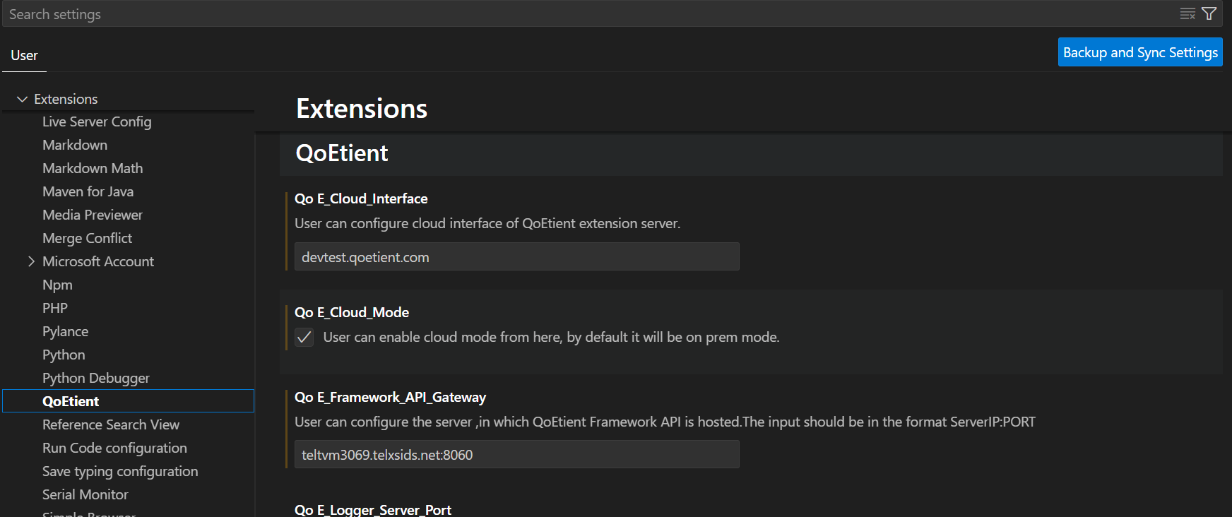Select the QoEtient tree entry
The height and width of the screenshot is (517, 1232).
[x=128, y=401]
